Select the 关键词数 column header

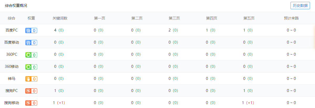pos(60,18)
